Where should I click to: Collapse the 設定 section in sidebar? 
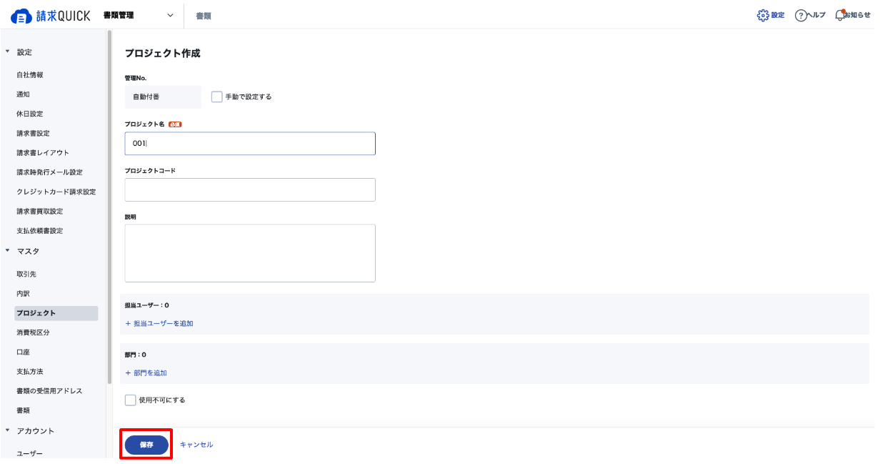coord(8,52)
